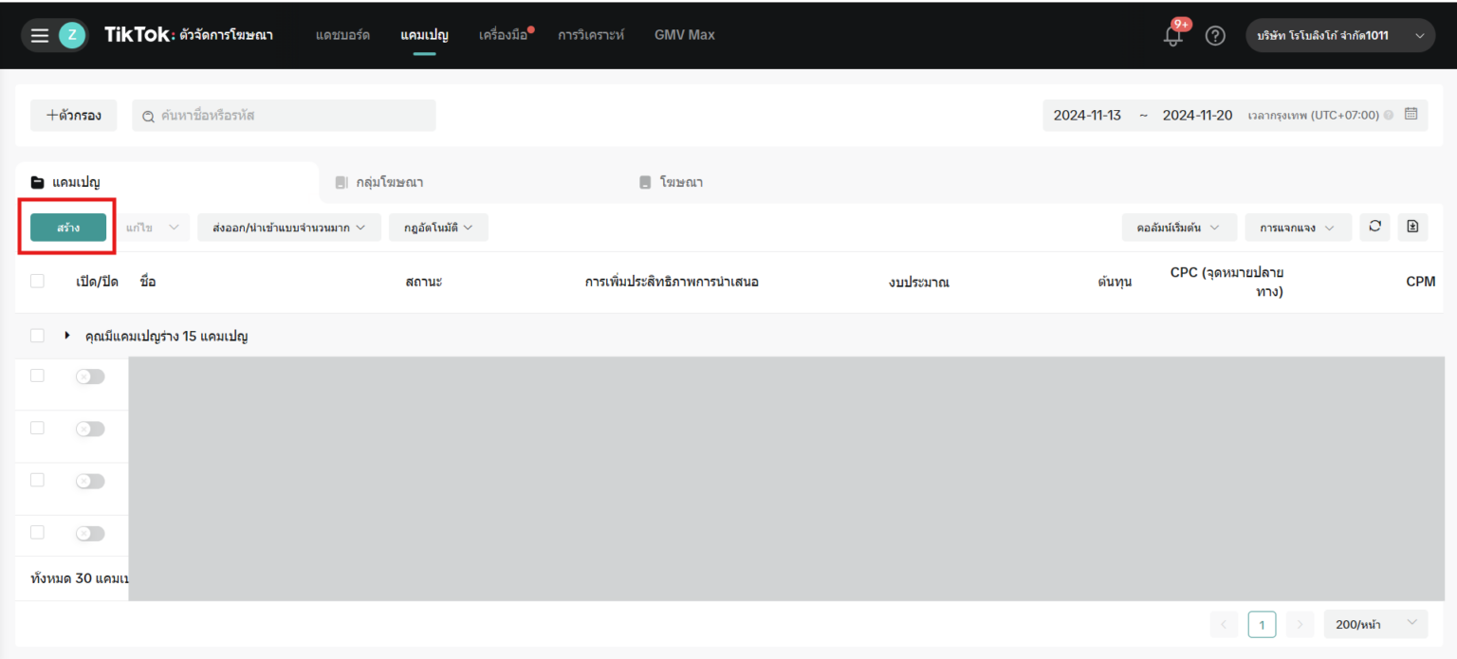Tick the checkbox of the second campaign row
1457x659 pixels.
(x=37, y=428)
